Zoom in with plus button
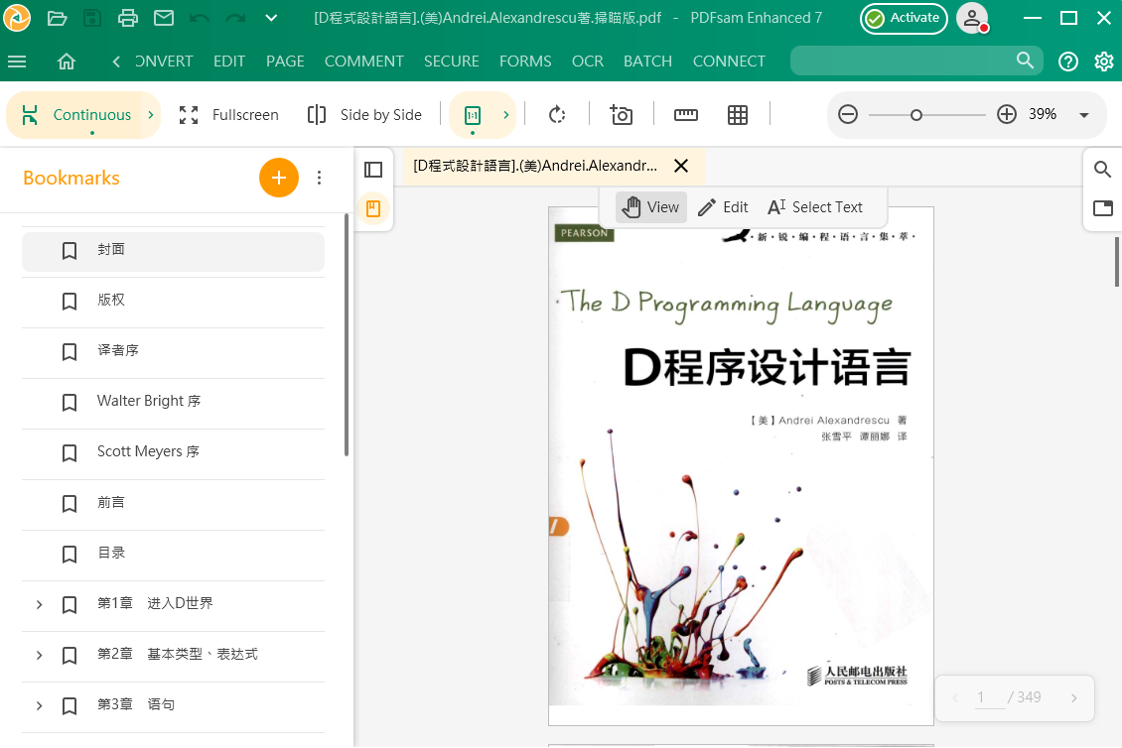The width and height of the screenshot is (1122, 748). 1007,114
